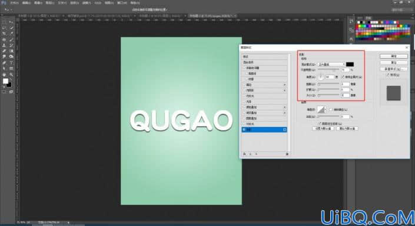
Task: Open the File menu in menu bar
Action: pos(14,3)
